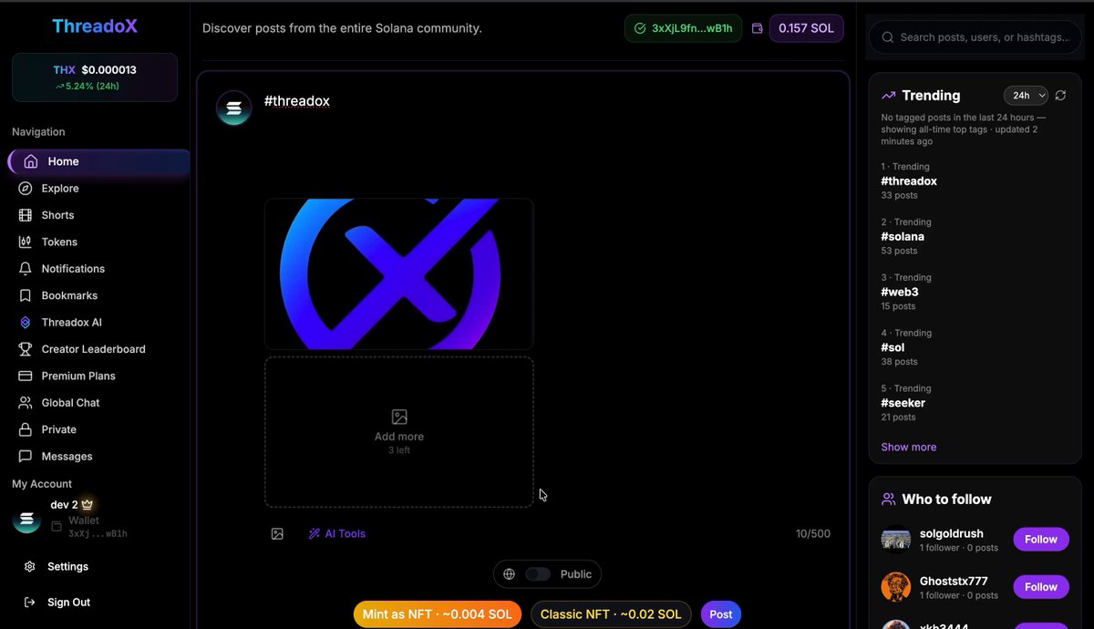Screen dimensions: 1094x629
Task: Open the 24h trending period dropdown
Action: coord(1026,95)
